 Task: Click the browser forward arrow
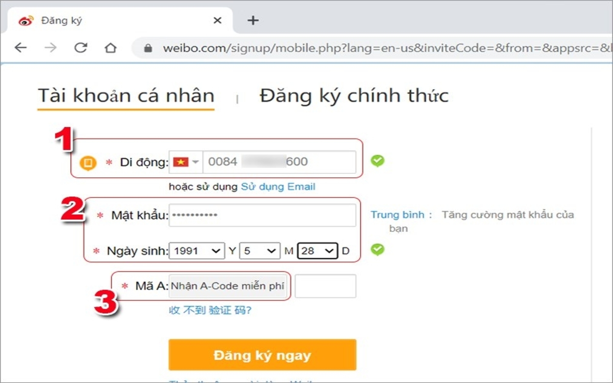click(x=51, y=47)
